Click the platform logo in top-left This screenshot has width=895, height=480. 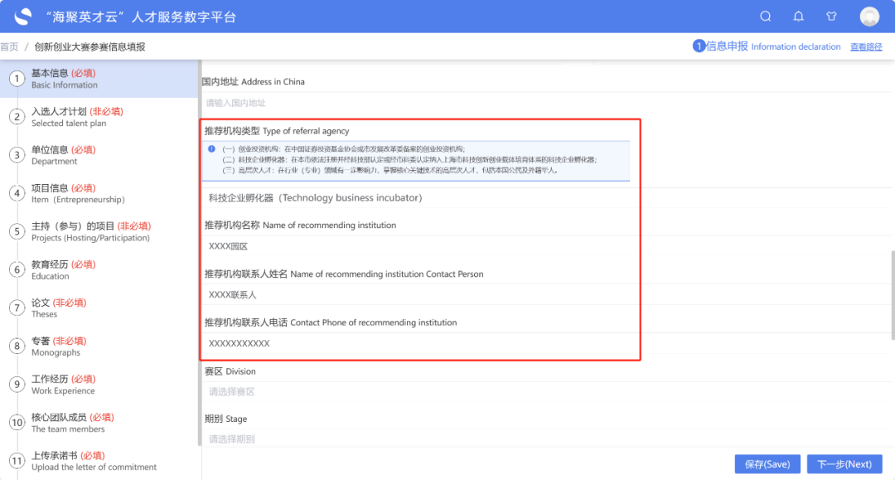(23, 17)
